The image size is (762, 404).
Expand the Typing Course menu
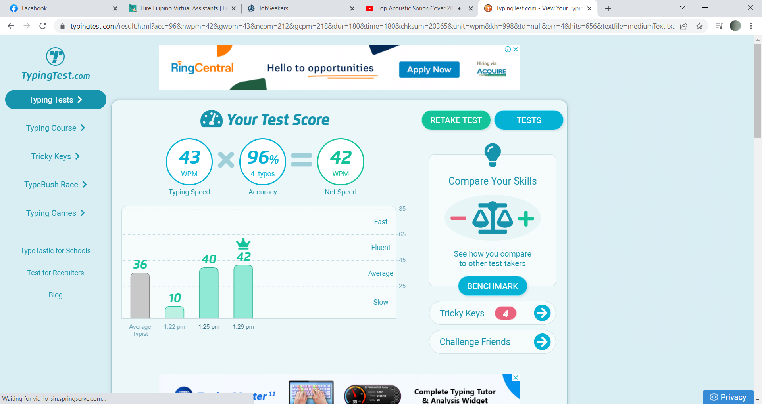56,128
